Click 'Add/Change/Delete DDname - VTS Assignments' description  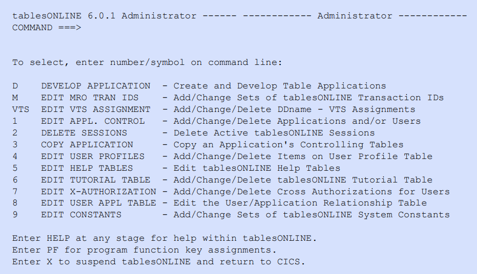point(294,109)
